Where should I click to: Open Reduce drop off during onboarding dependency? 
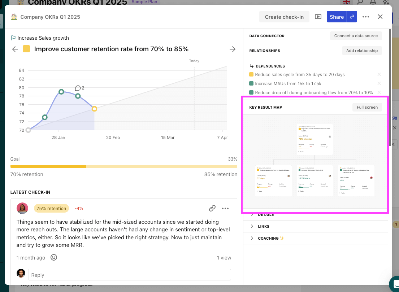click(x=314, y=93)
